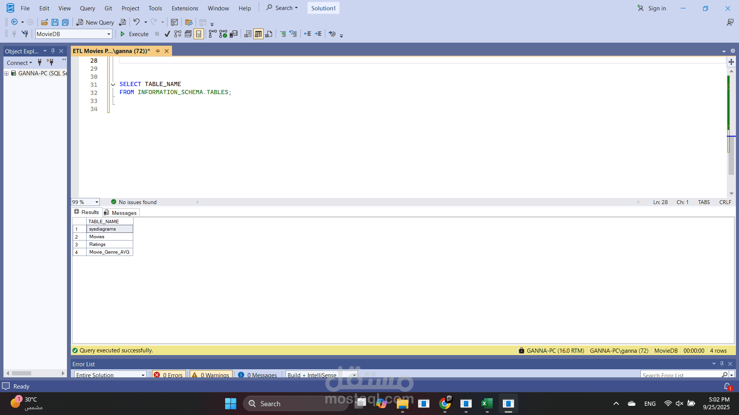Click the Save All icon
This screenshot has height=415, width=739.
point(65,22)
